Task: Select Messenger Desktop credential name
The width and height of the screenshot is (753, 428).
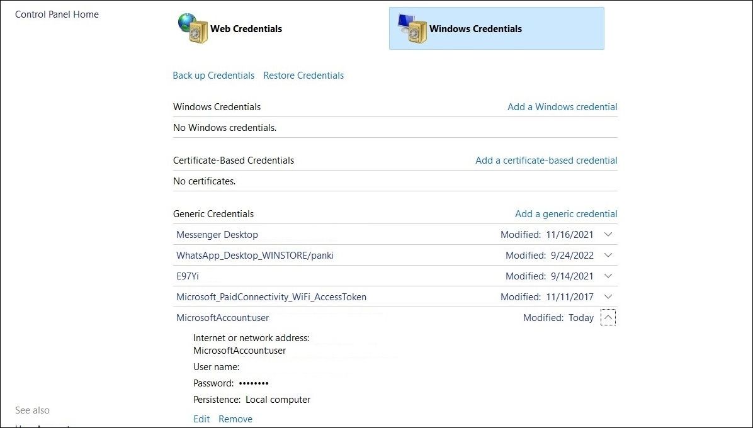Action: point(217,235)
